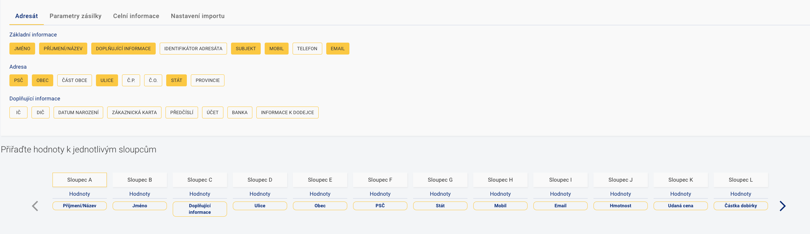Screen dimensions: 810x234
Task: Enable the PROVINCIE address chip
Action: (207, 80)
